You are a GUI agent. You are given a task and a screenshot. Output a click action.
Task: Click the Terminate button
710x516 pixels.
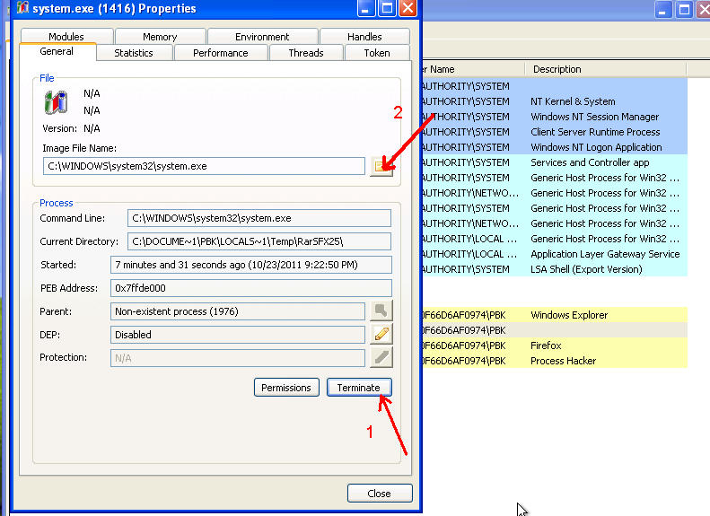coord(359,388)
